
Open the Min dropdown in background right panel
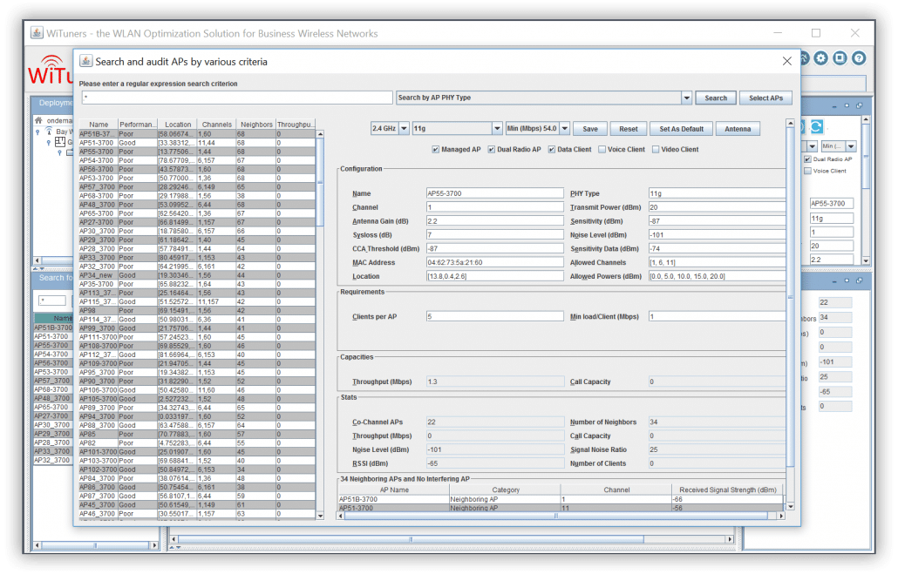pyautogui.click(x=852, y=146)
